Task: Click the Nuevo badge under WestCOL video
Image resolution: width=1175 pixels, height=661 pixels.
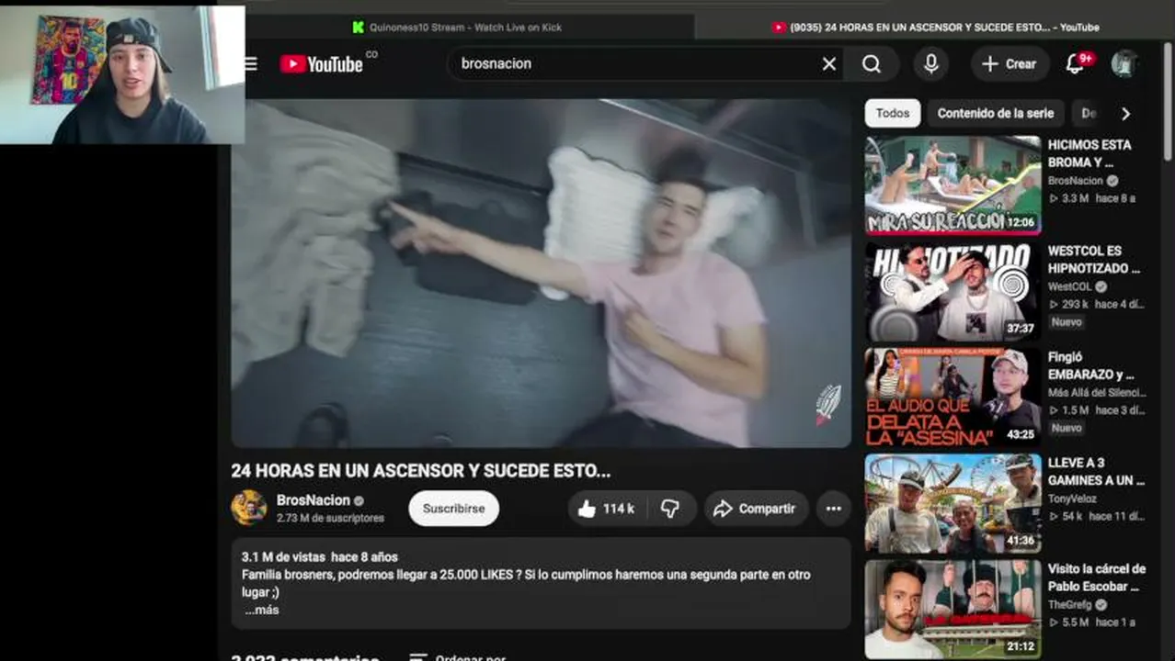Action: pos(1067,322)
